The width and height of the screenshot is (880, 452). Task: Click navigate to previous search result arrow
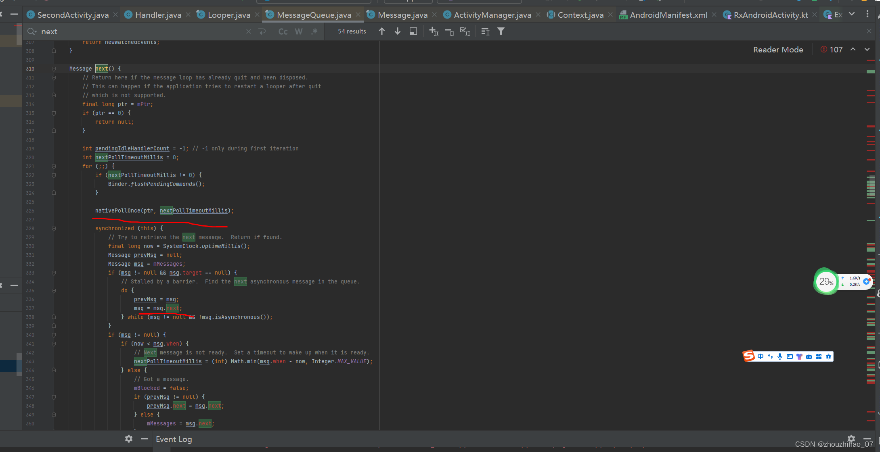380,31
